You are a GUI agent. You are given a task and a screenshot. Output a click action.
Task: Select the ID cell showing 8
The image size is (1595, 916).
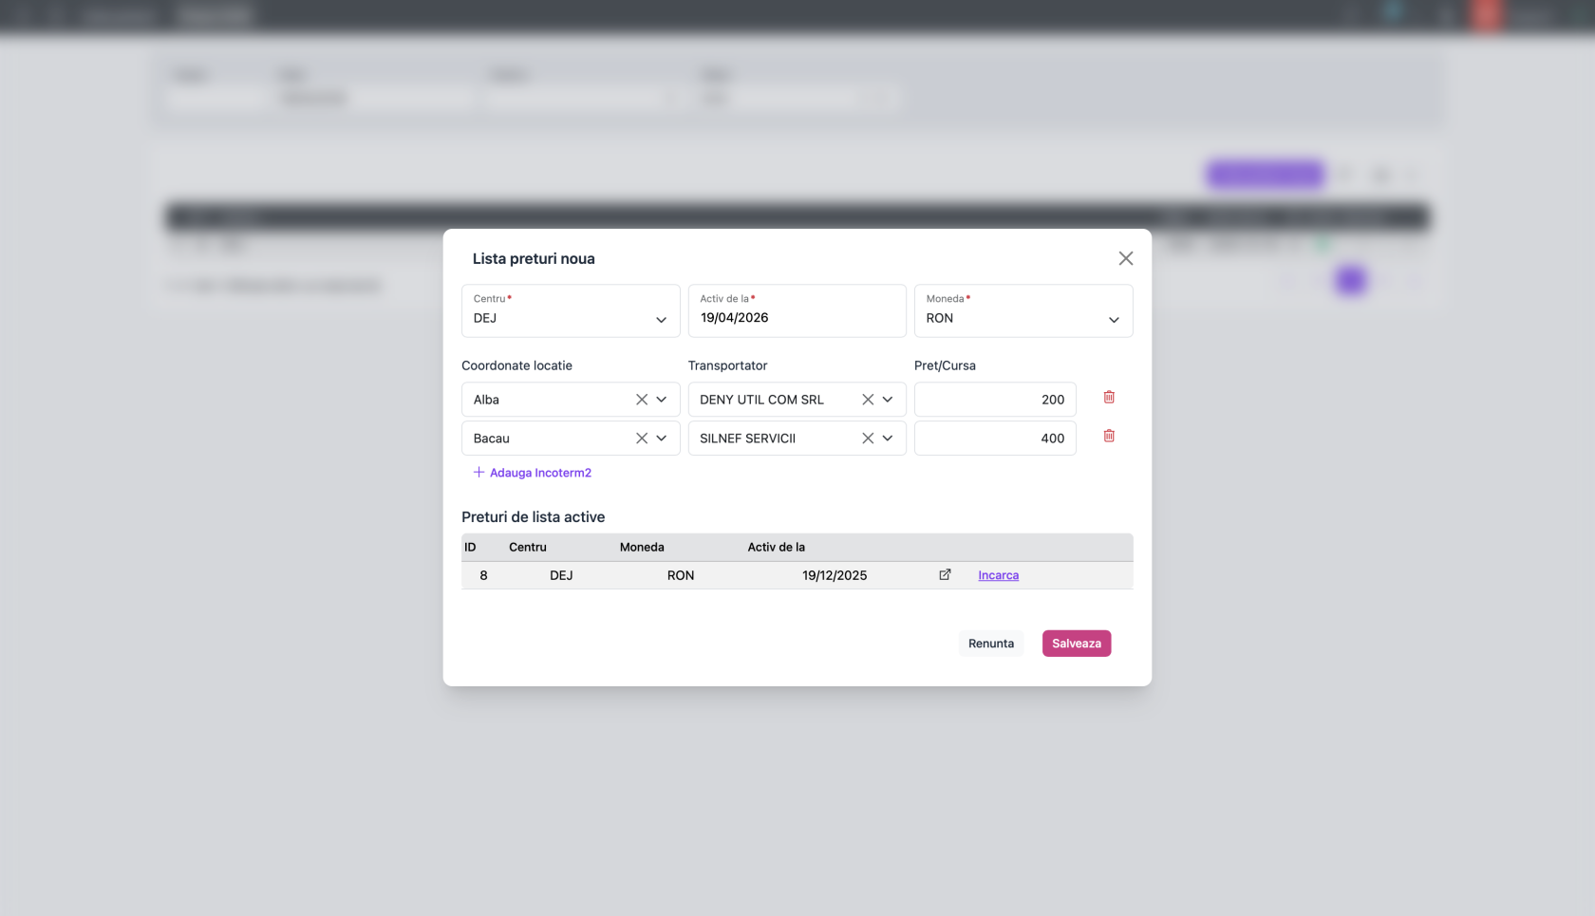[484, 575]
